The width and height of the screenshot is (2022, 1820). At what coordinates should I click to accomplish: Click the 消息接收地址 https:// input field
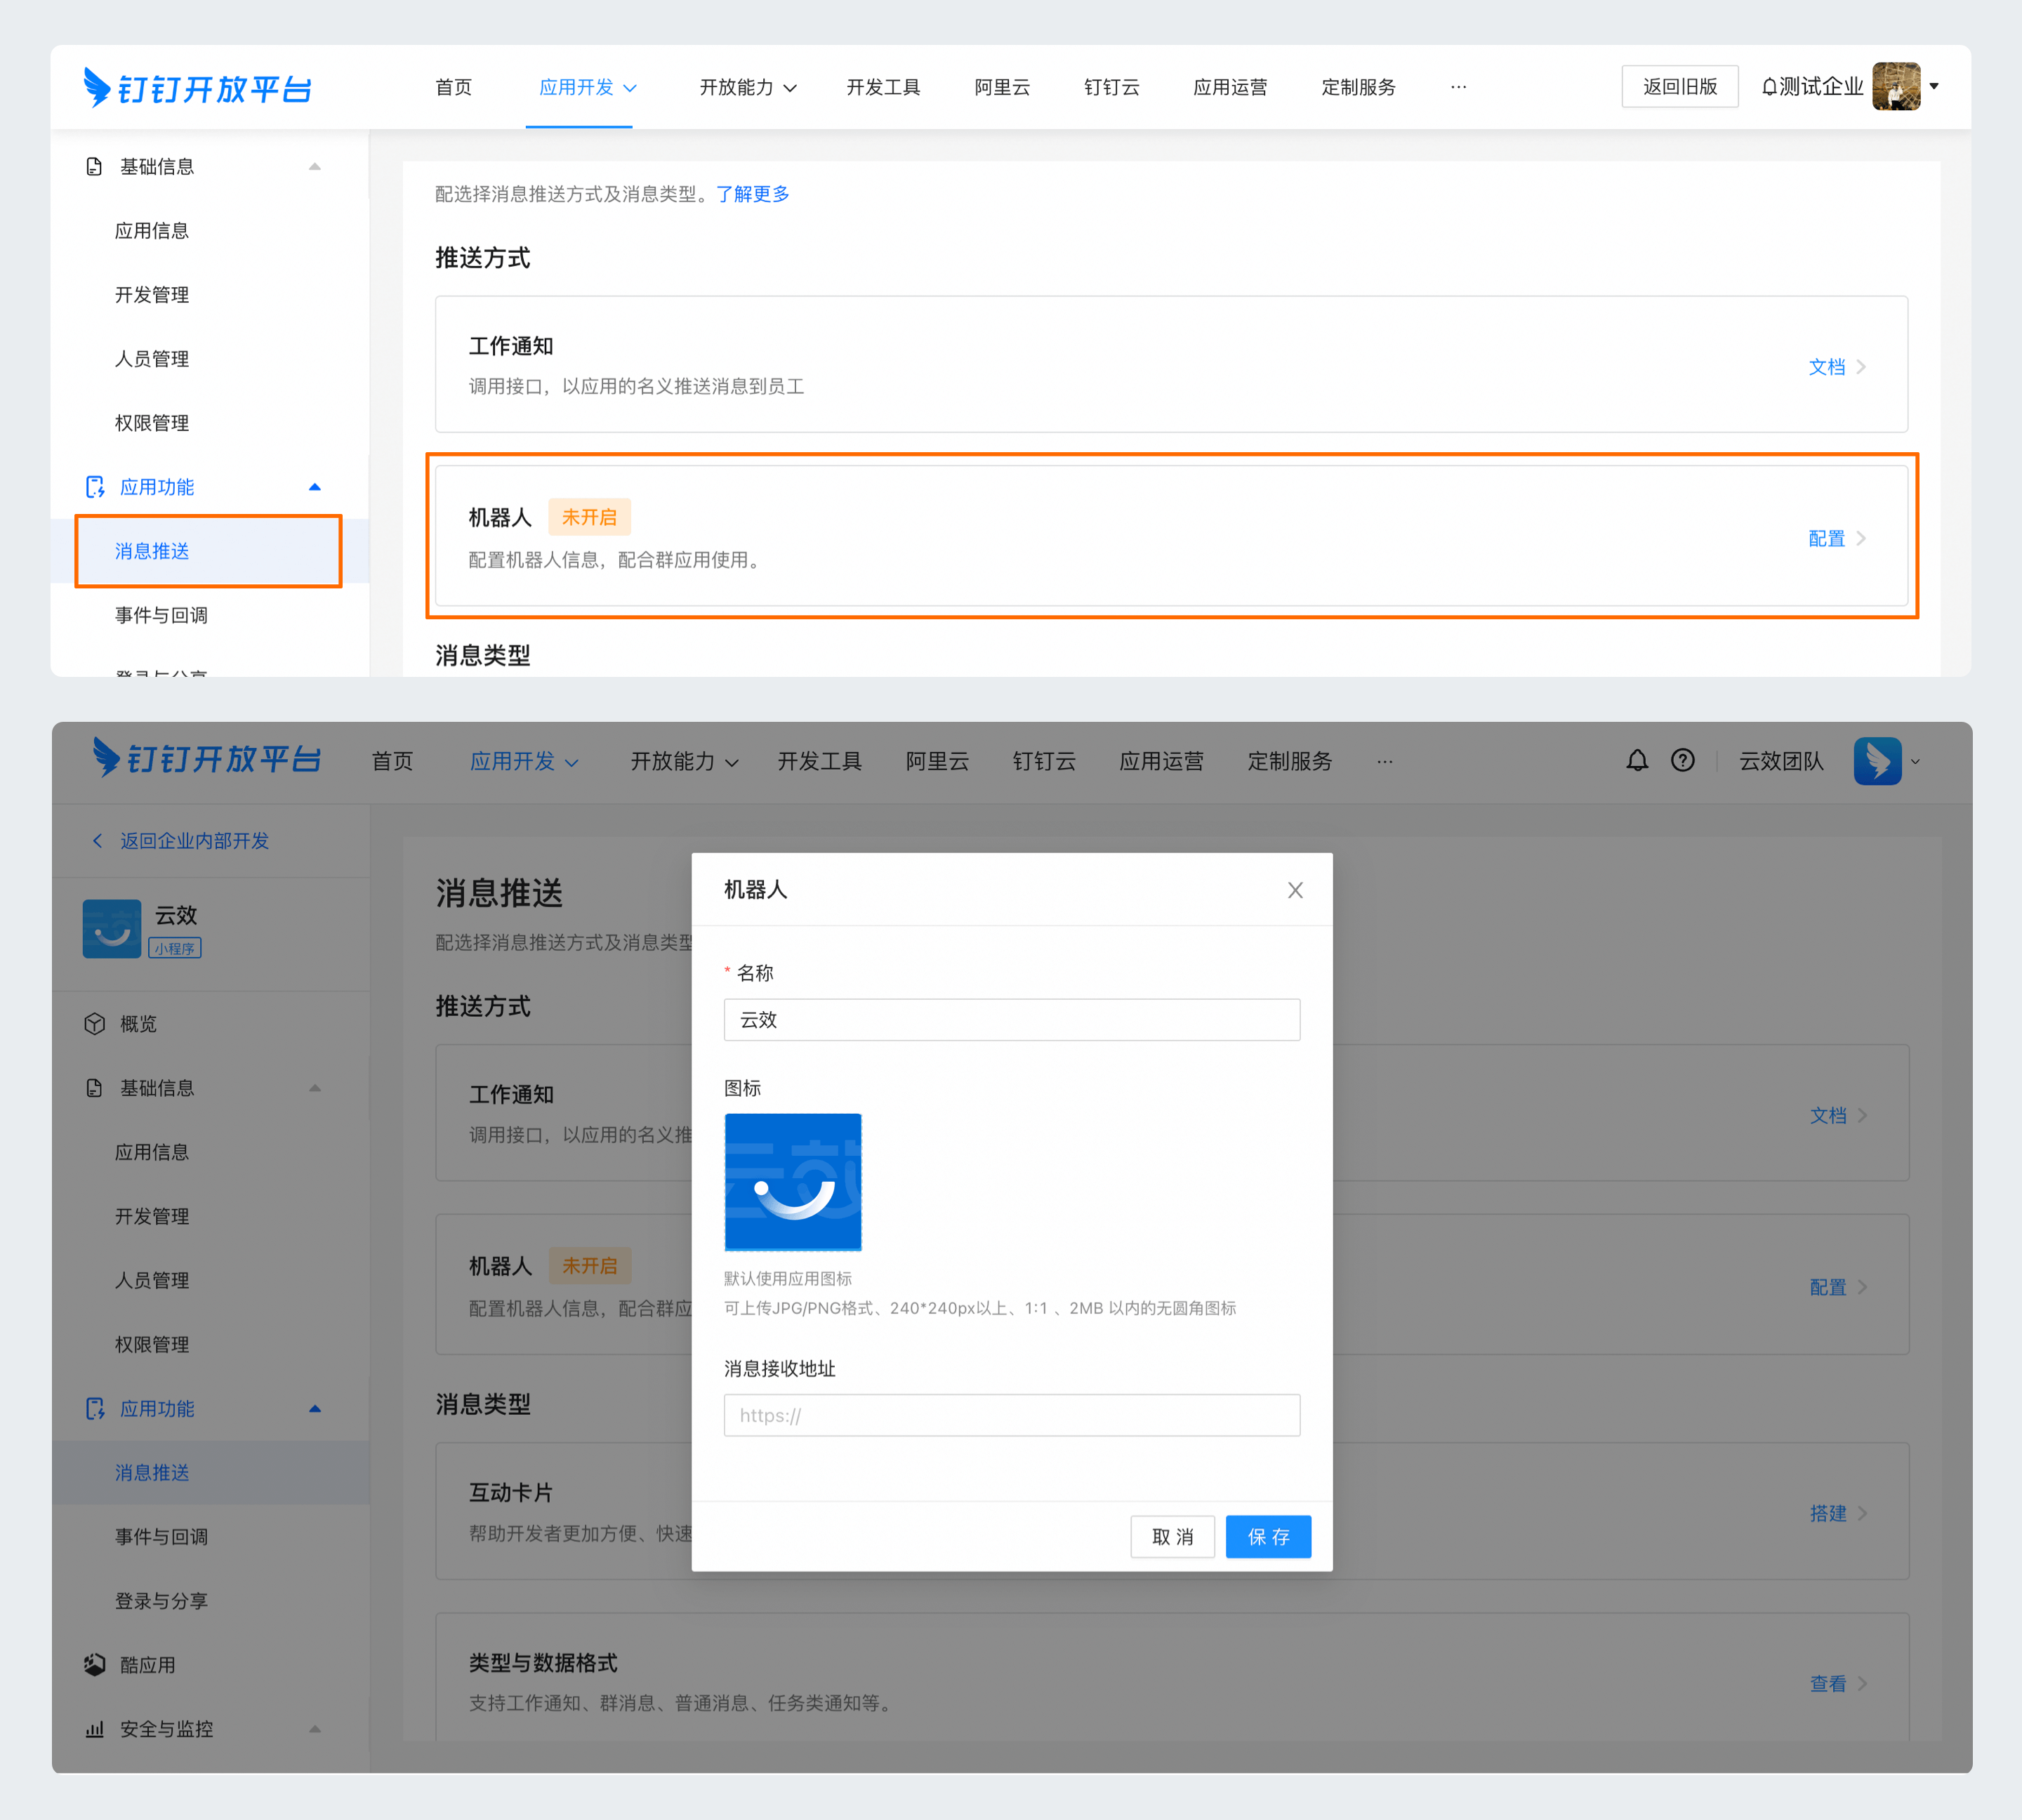click(x=1012, y=1415)
